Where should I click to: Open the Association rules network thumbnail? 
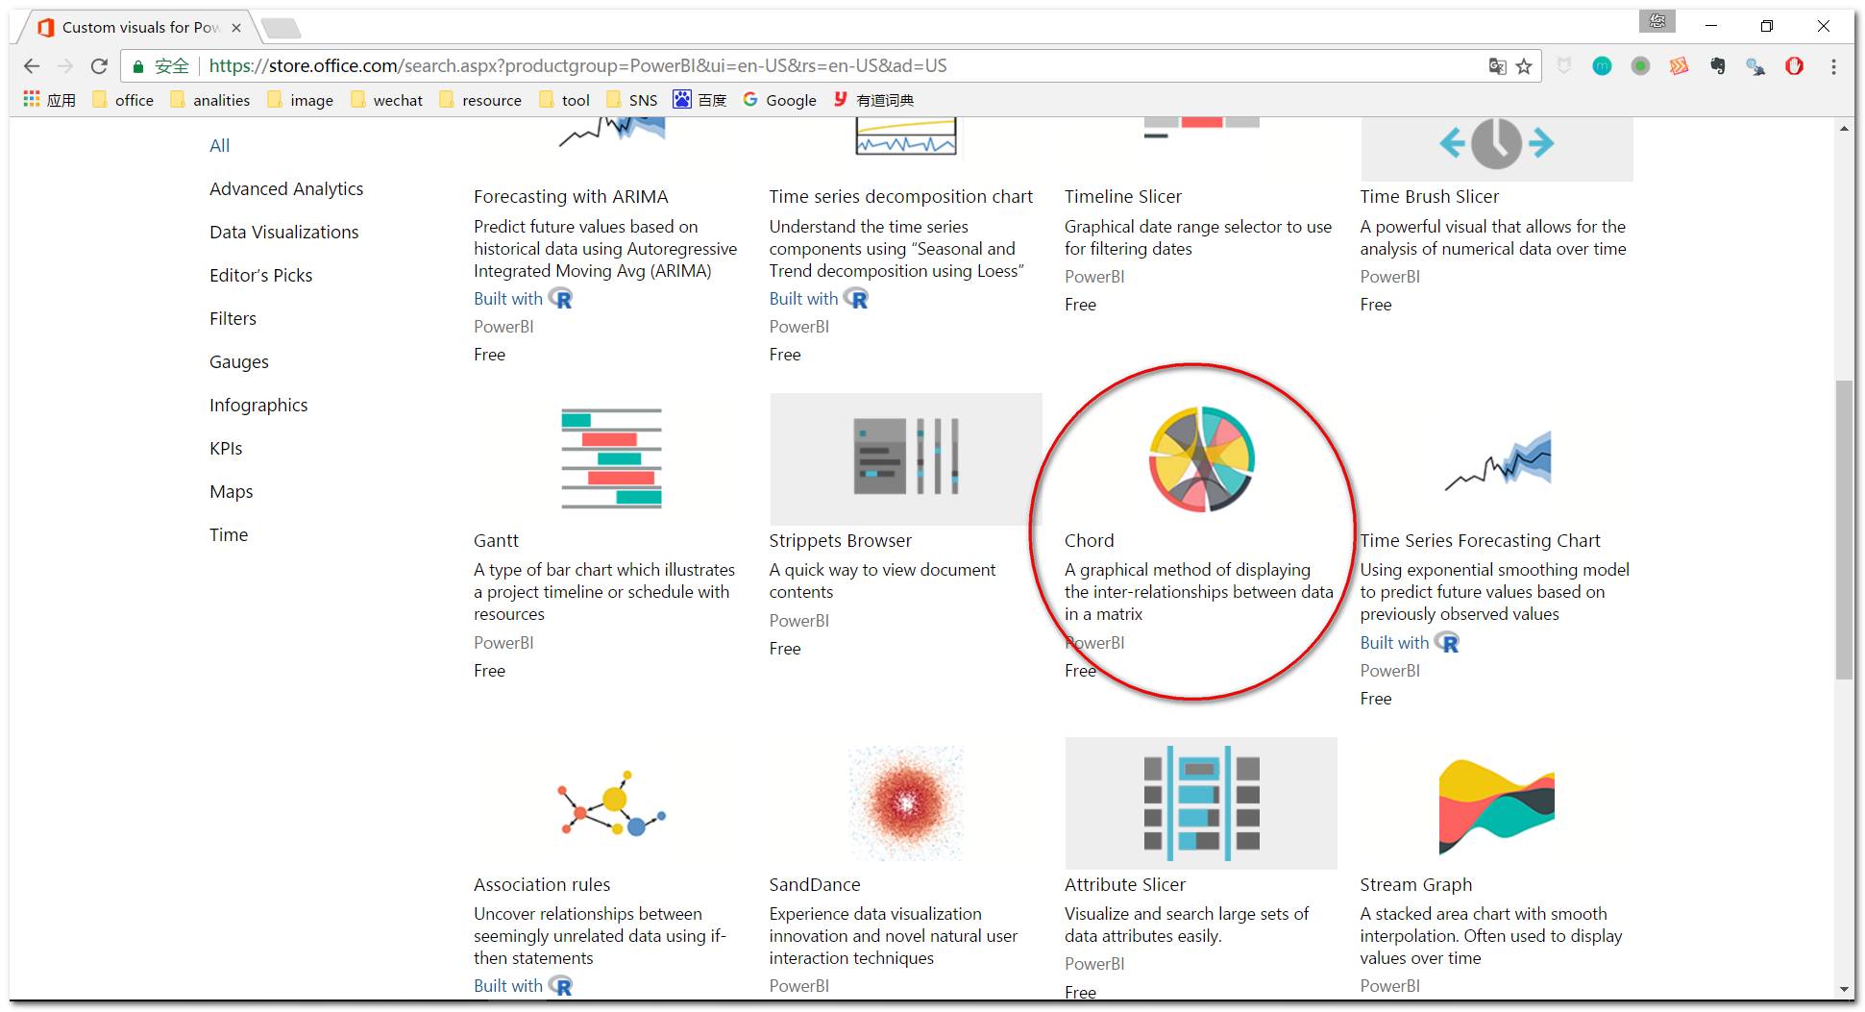point(611,802)
